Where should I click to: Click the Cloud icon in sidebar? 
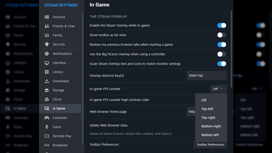47,99
